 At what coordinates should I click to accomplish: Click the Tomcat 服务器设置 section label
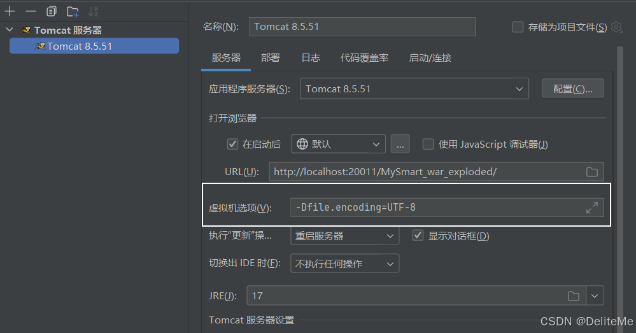click(251, 320)
